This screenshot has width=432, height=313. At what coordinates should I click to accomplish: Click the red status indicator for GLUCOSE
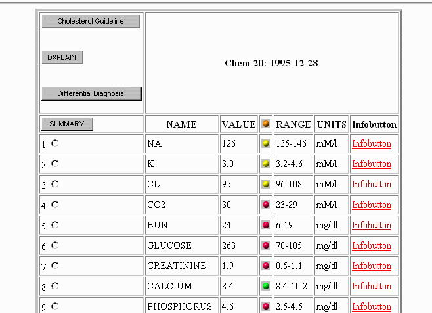[266, 245]
